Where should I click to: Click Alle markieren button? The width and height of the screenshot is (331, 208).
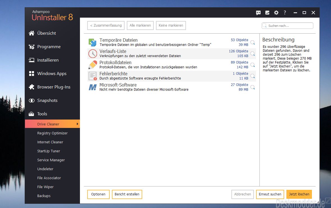click(x=140, y=25)
